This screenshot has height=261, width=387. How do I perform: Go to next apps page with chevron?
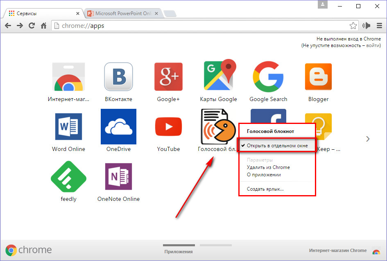pos(368,139)
